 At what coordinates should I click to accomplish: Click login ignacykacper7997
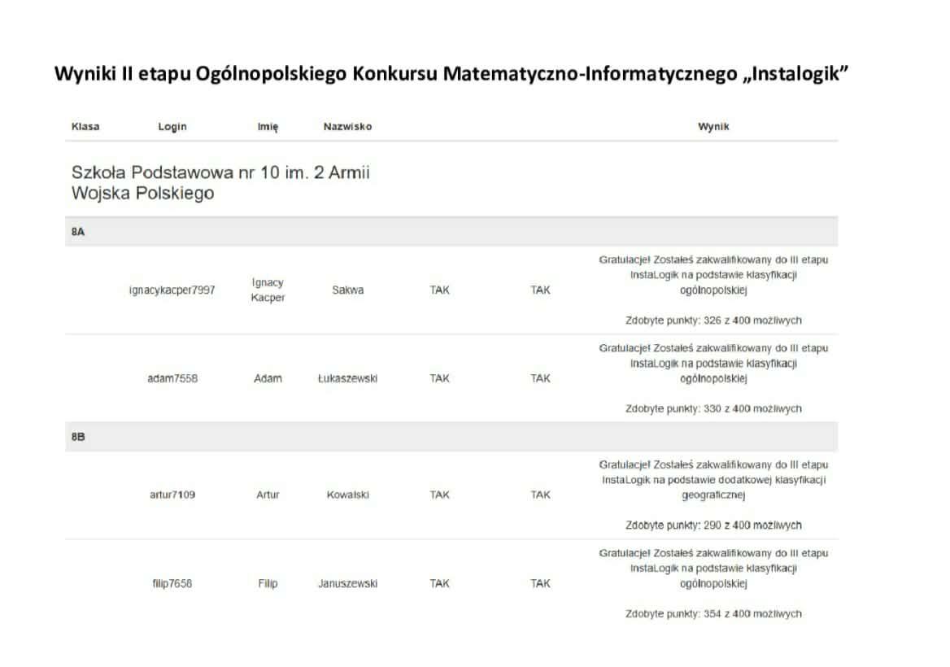tap(172, 290)
